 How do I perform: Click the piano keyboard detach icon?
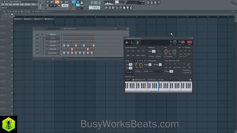tap(190, 80)
